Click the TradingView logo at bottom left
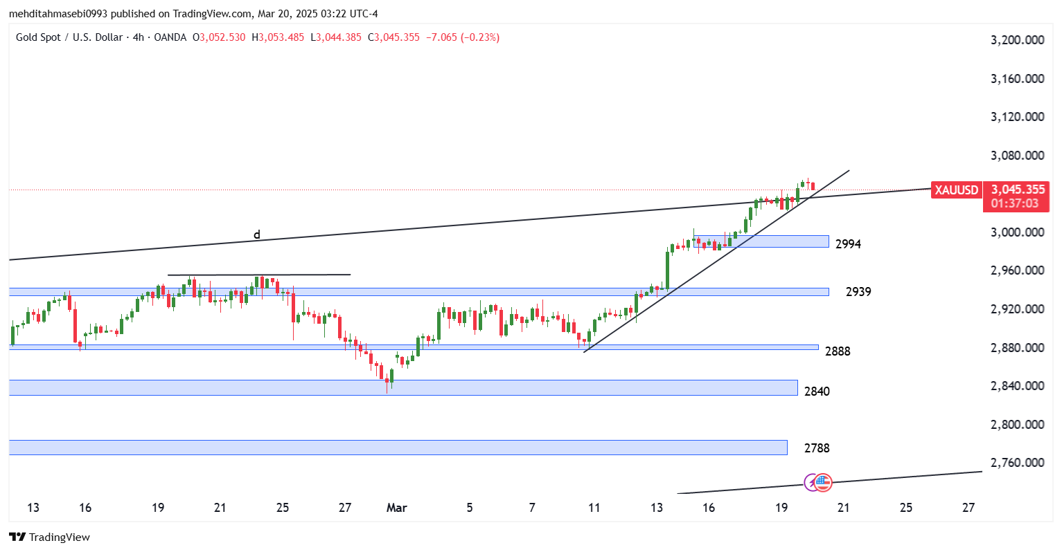This screenshot has height=552, width=1062. pyautogui.click(x=49, y=537)
